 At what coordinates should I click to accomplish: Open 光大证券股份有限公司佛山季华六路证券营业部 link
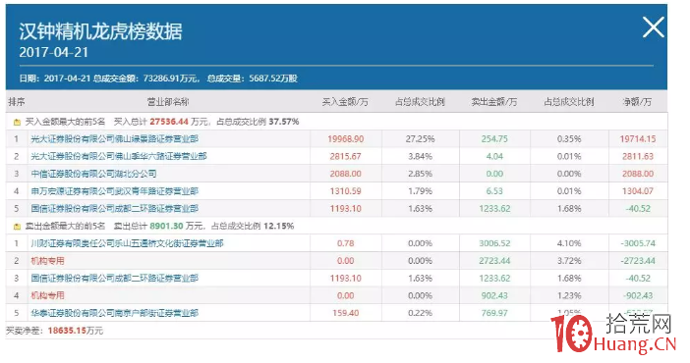coord(118,156)
